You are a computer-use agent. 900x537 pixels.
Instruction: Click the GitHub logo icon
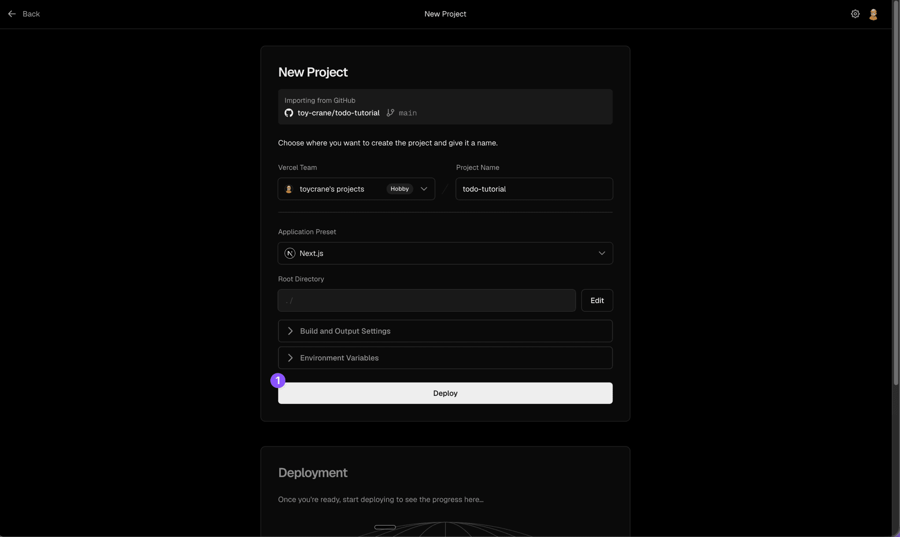click(289, 113)
